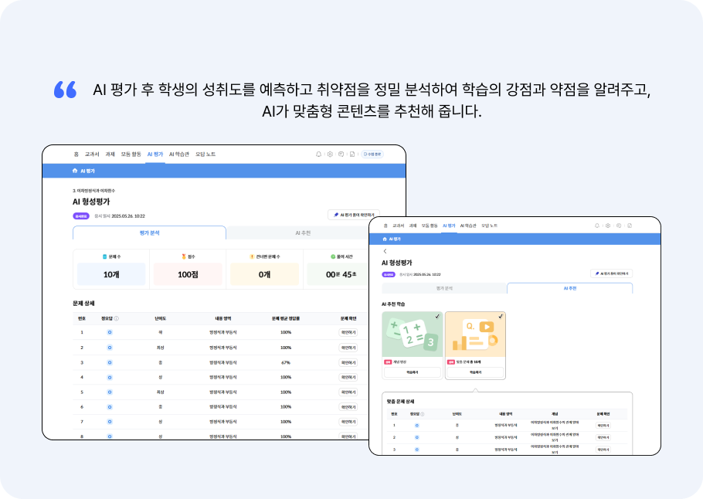Open AI 학습관 menu in left window
This screenshot has height=499, width=703.
point(179,154)
